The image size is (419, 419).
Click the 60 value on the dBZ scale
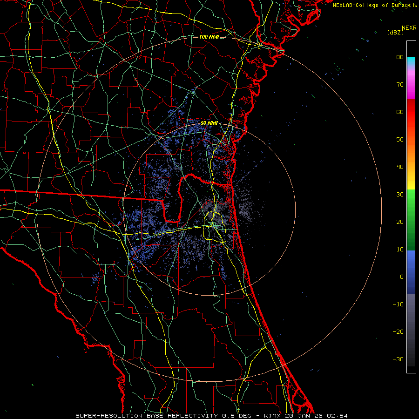400,112
